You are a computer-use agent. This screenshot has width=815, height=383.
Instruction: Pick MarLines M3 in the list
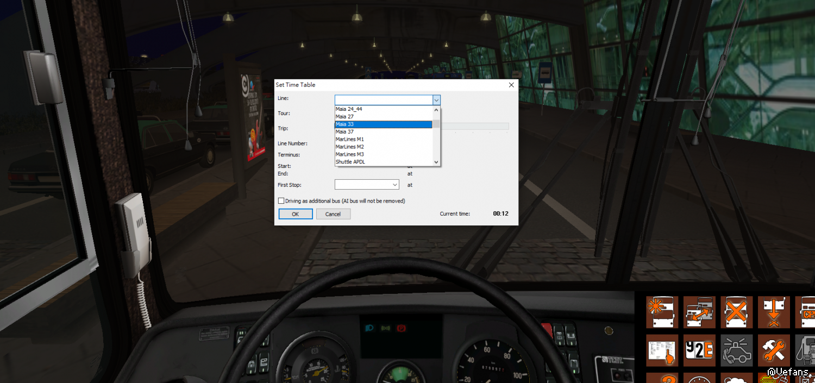point(384,155)
